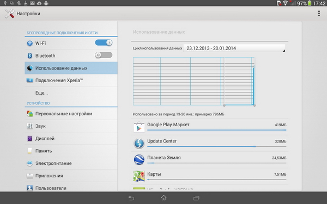Open Подключения Xperia settings
This screenshot has width=327, height=204.
point(71,81)
